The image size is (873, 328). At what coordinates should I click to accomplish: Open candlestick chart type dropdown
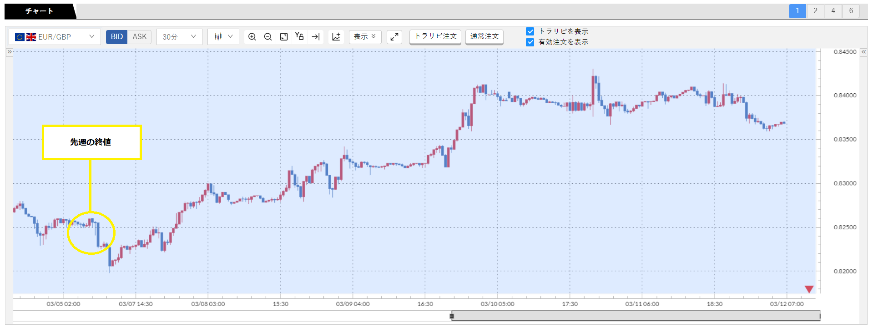[223, 37]
